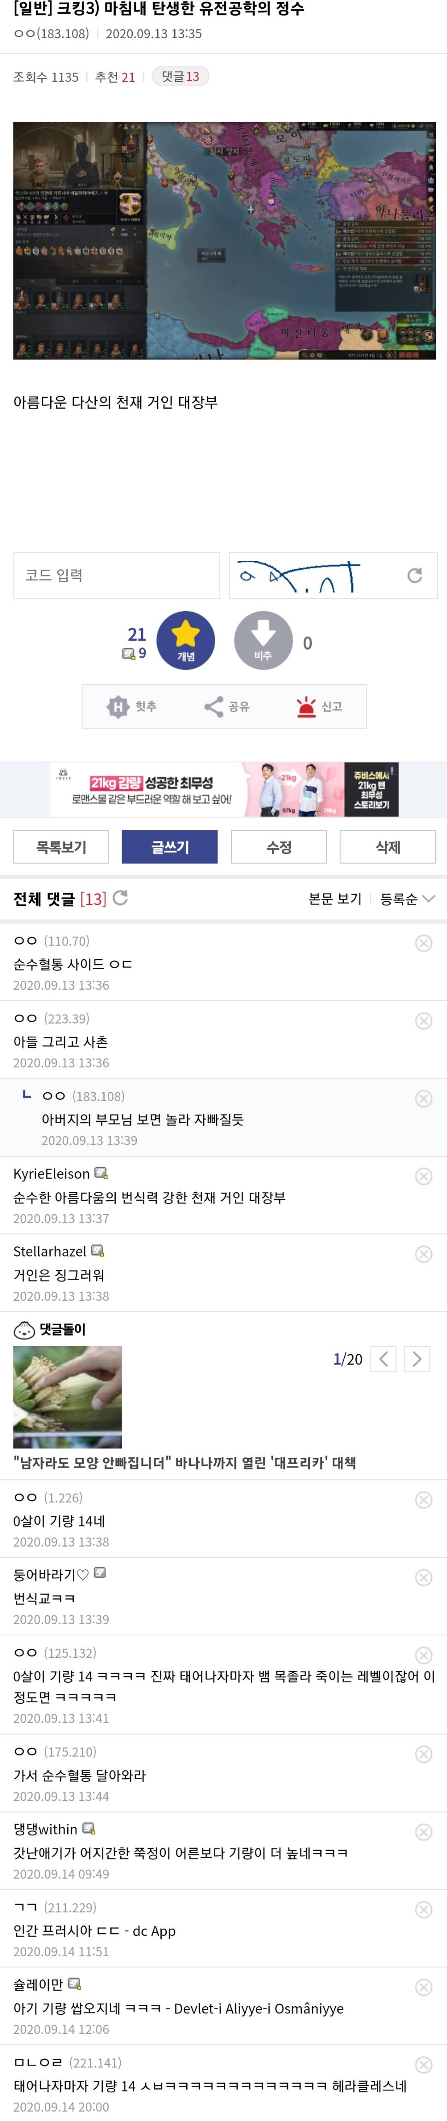Click the 목록보기 list button

click(61, 846)
